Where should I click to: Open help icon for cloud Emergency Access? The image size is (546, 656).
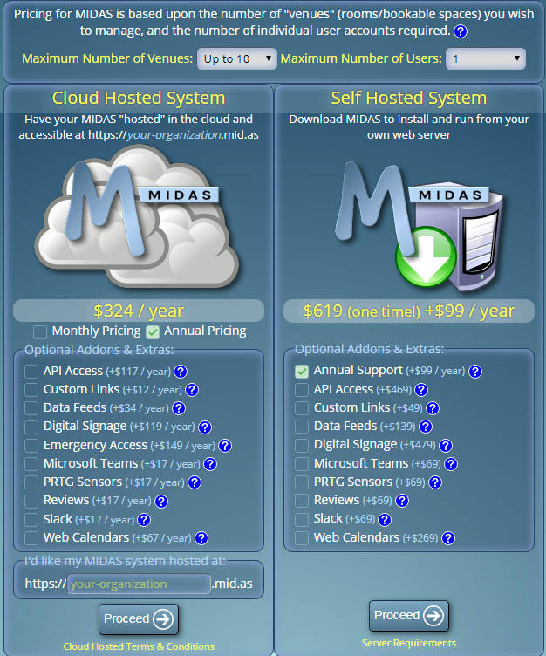[224, 446]
